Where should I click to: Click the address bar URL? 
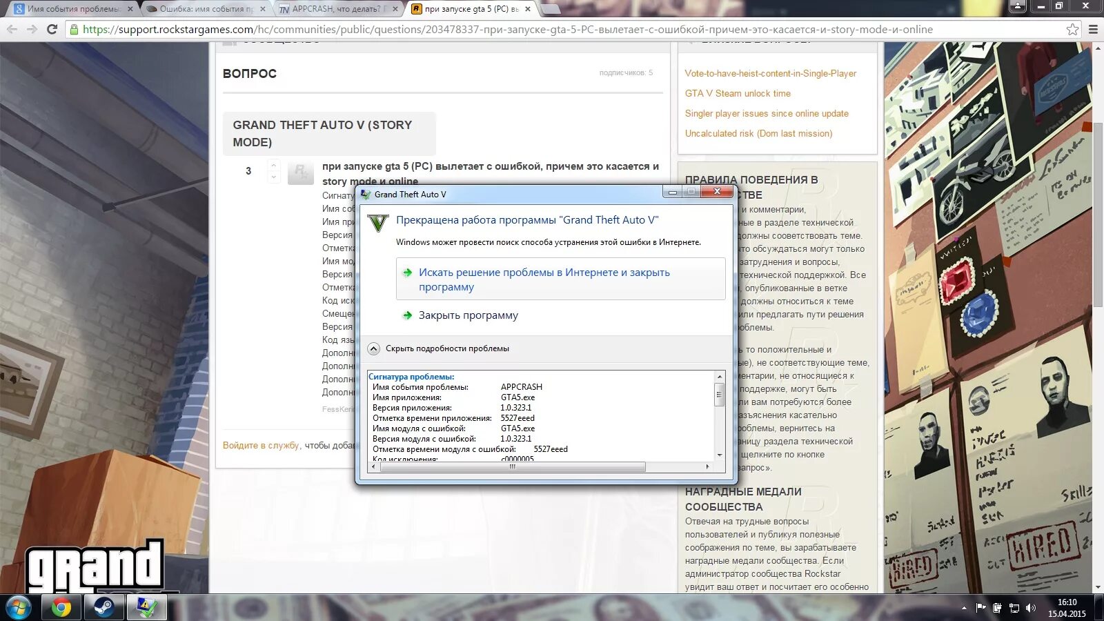[x=507, y=29]
